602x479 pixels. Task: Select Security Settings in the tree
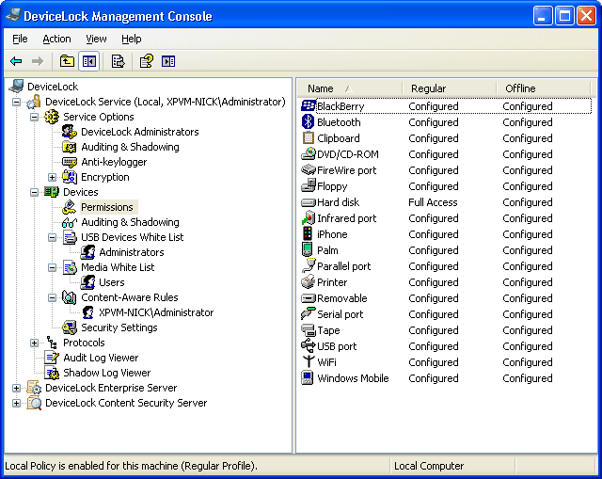click(119, 327)
